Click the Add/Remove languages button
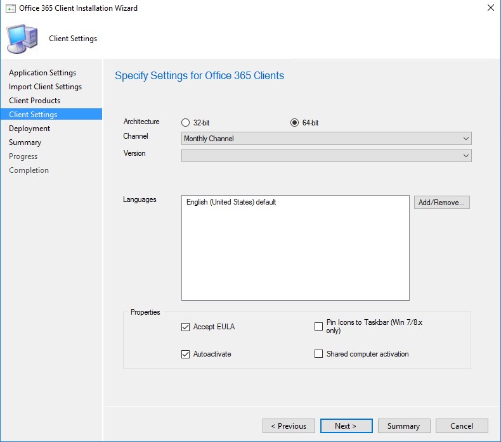 point(442,203)
